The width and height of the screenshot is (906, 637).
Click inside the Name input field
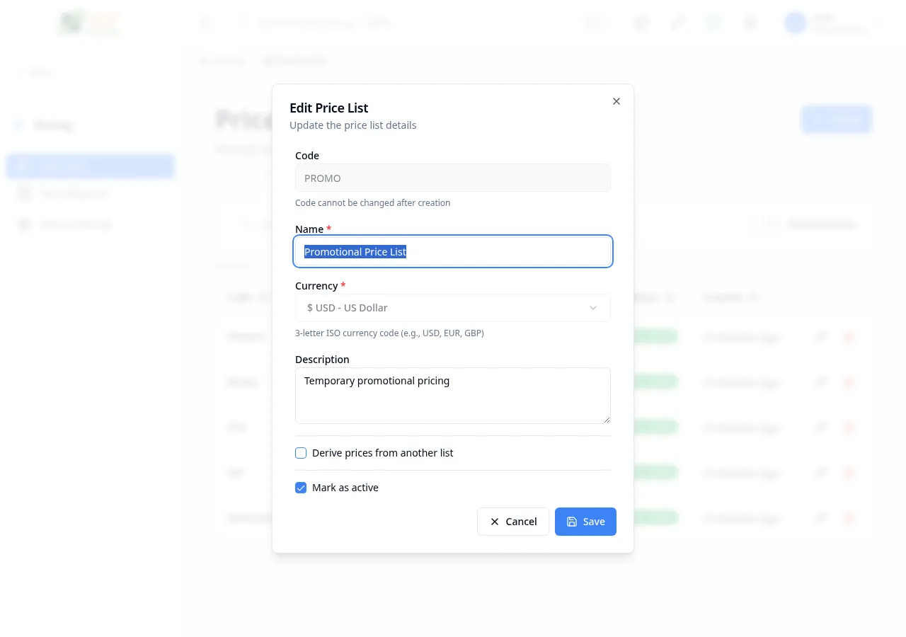pos(452,251)
